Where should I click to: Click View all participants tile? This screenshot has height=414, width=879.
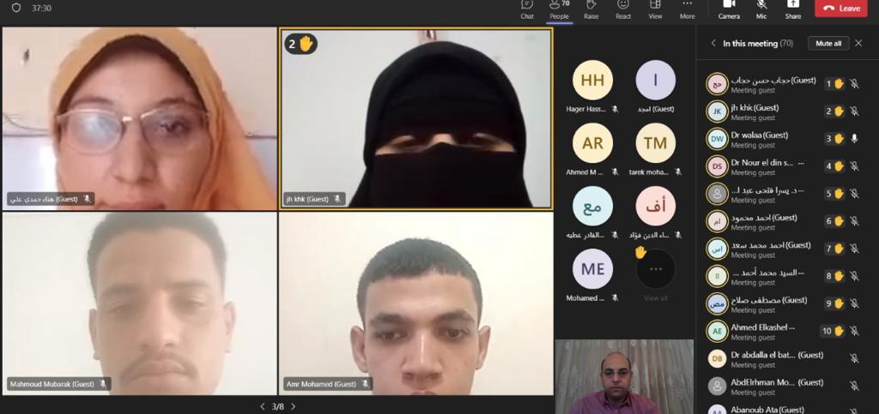click(656, 274)
